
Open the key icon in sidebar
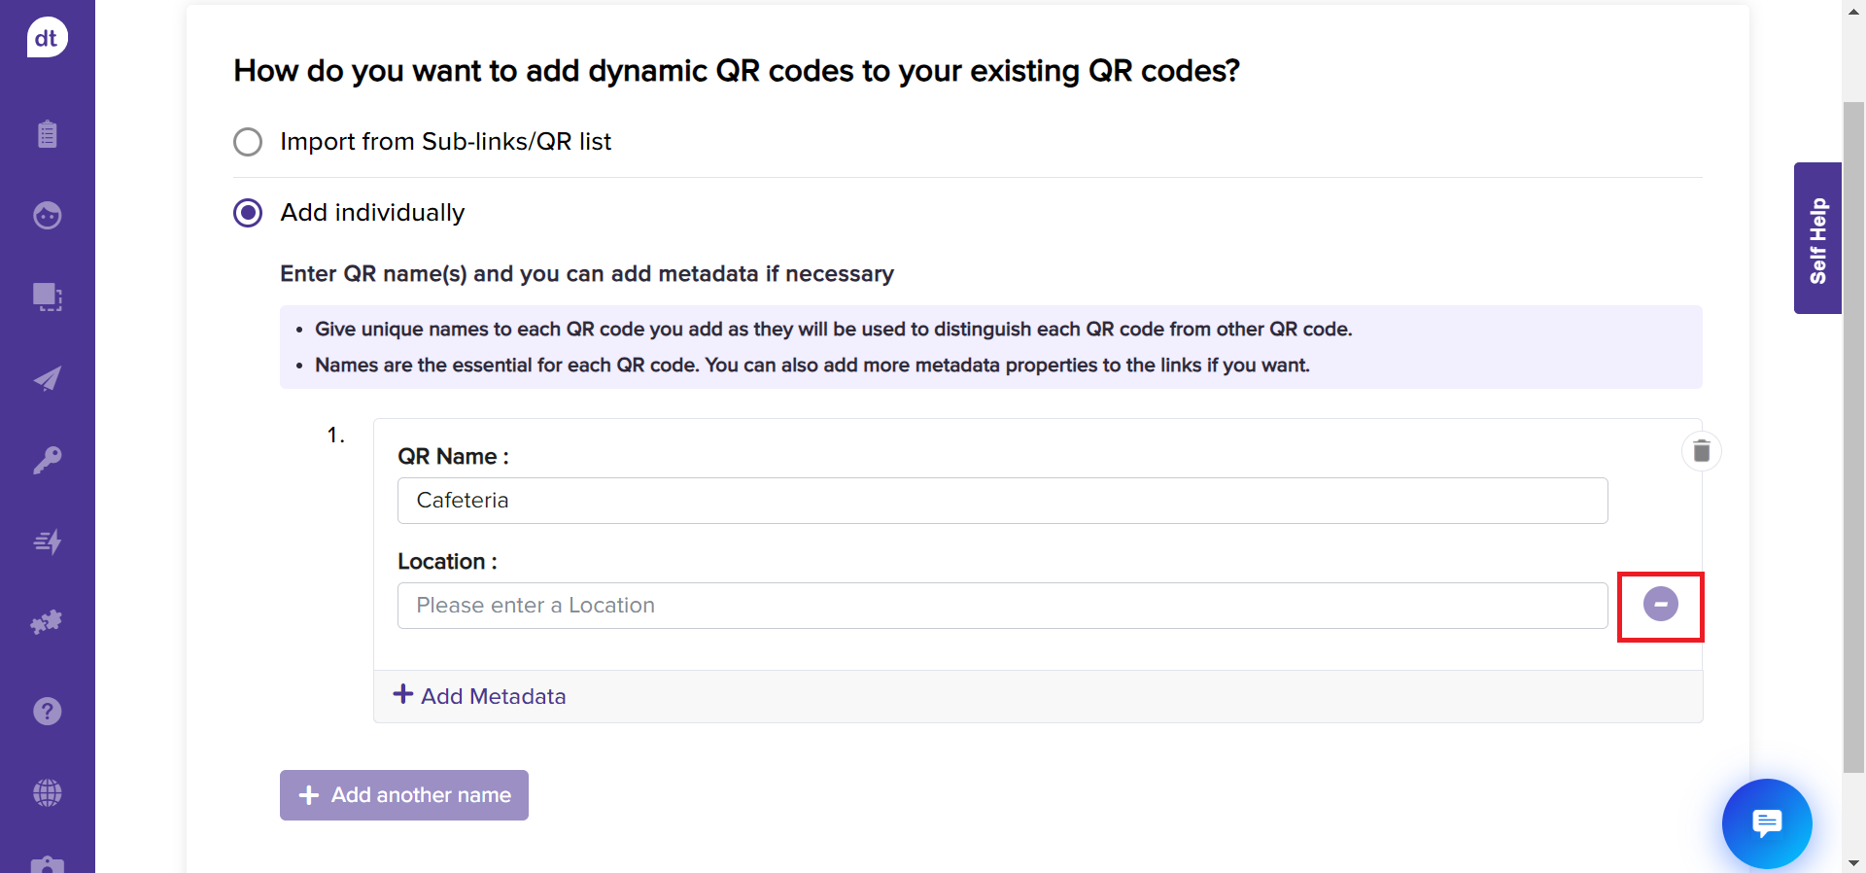click(47, 460)
